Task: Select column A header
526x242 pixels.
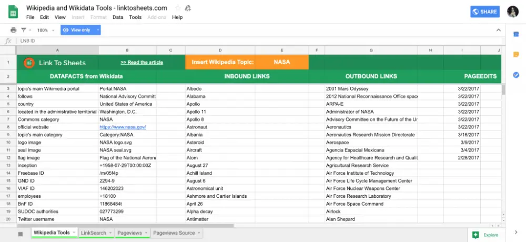Action: pos(57,51)
